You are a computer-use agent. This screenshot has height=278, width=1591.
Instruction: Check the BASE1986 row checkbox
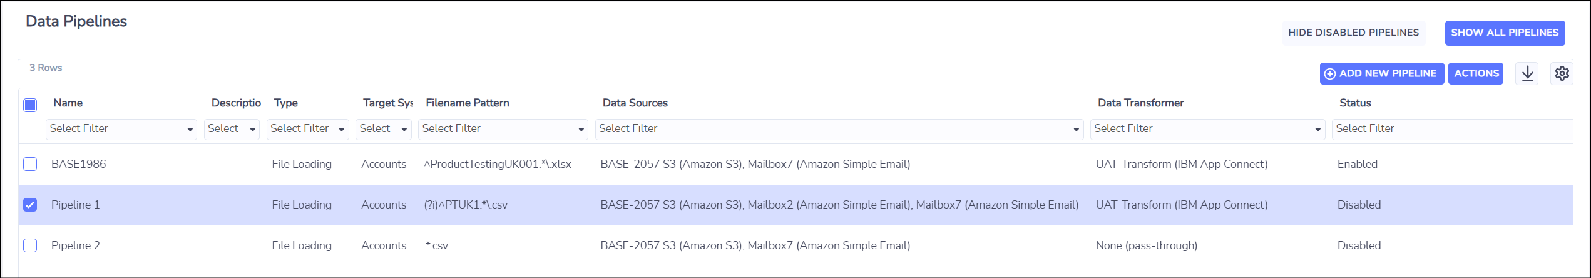tap(30, 164)
